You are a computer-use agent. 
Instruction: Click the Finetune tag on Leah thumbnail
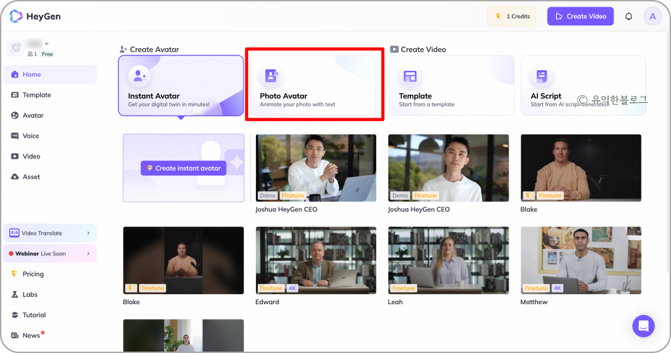[x=404, y=288]
